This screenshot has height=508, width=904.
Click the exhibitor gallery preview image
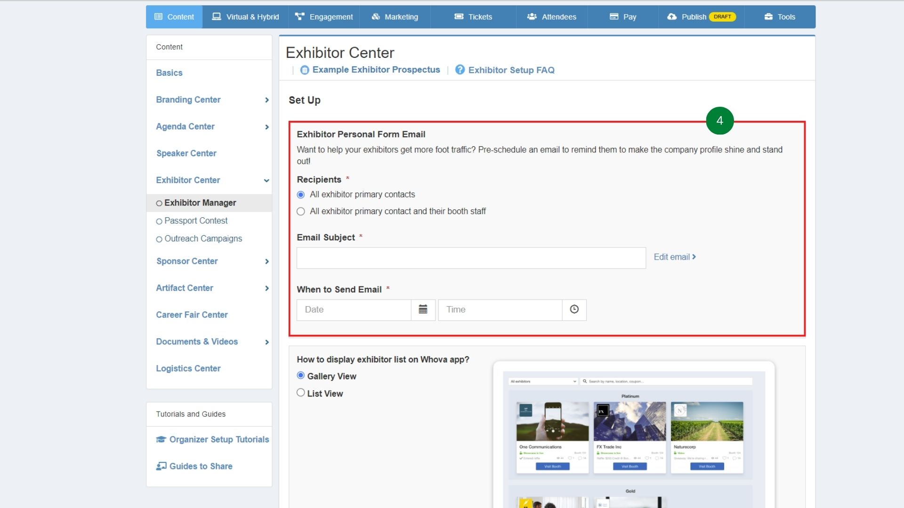click(x=633, y=435)
